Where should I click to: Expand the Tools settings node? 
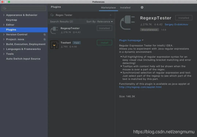(x=4, y=54)
